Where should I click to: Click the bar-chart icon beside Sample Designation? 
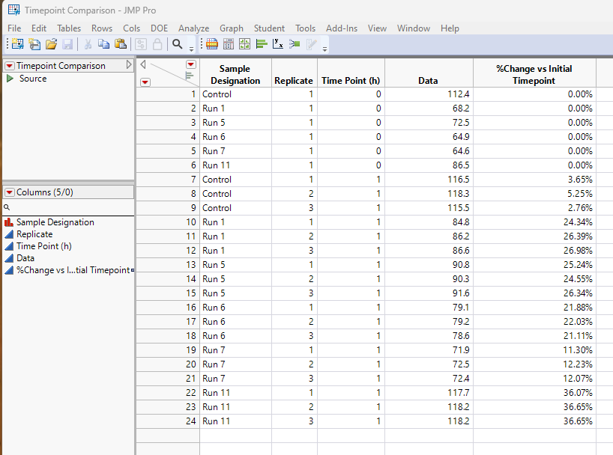click(10, 222)
